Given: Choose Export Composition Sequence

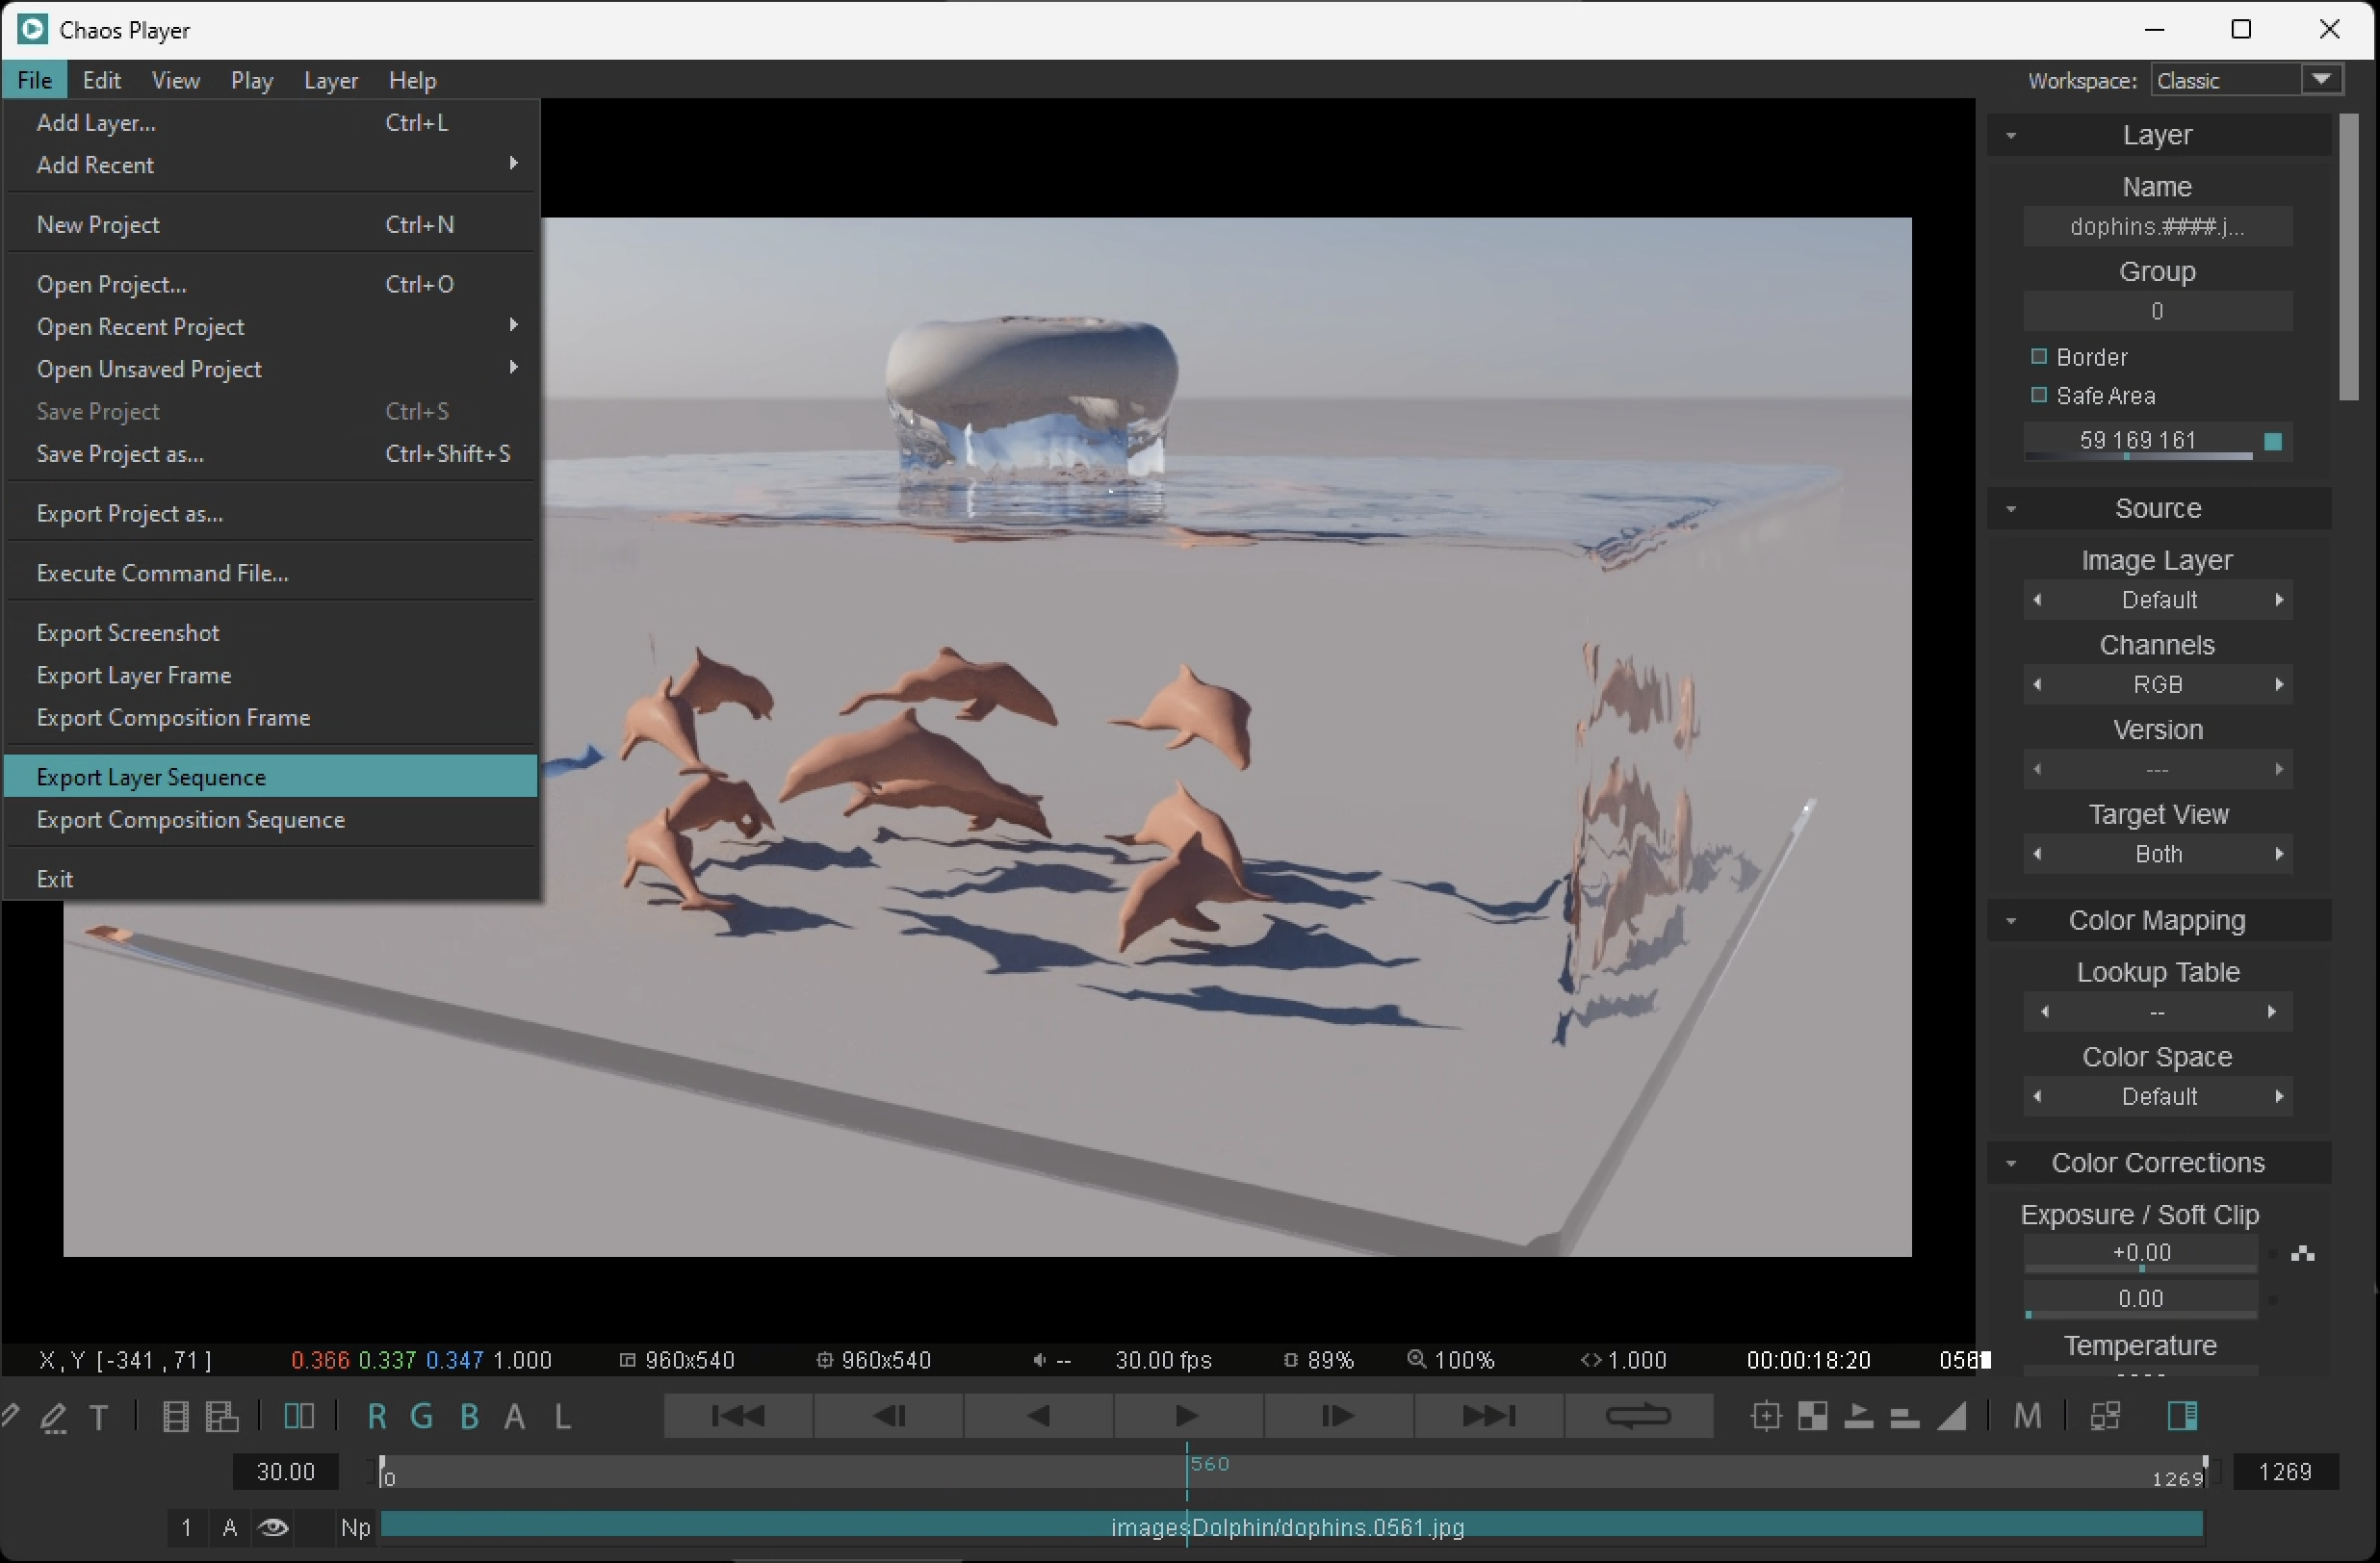Looking at the screenshot, I should pos(191,819).
